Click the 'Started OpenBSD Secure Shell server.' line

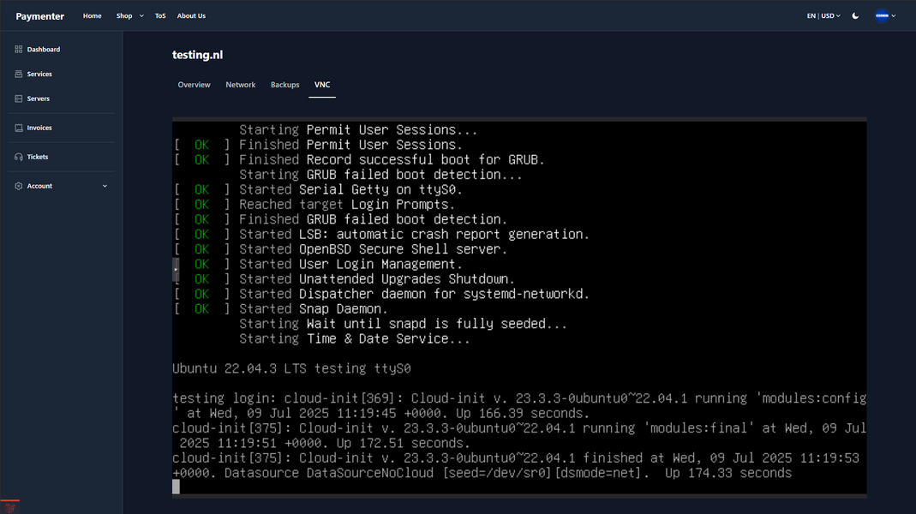pos(374,249)
